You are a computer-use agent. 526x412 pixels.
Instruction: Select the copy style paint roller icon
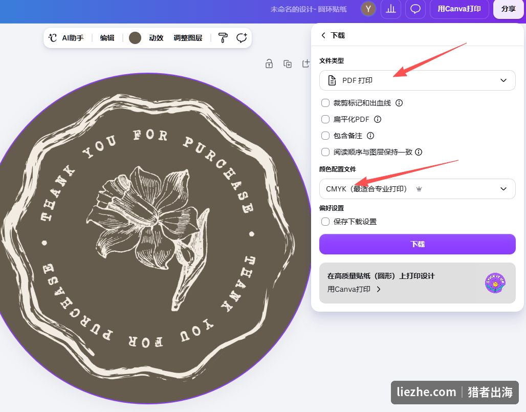point(223,38)
